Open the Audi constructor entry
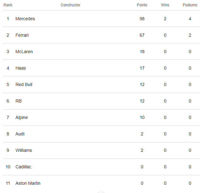Screen dimensions: 200x193 pyautogui.click(x=20, y=134)
